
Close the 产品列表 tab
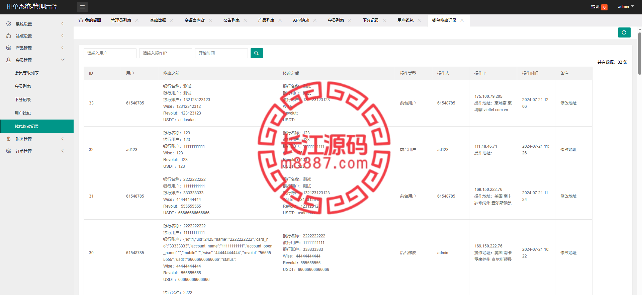click(x=280, y=20)
